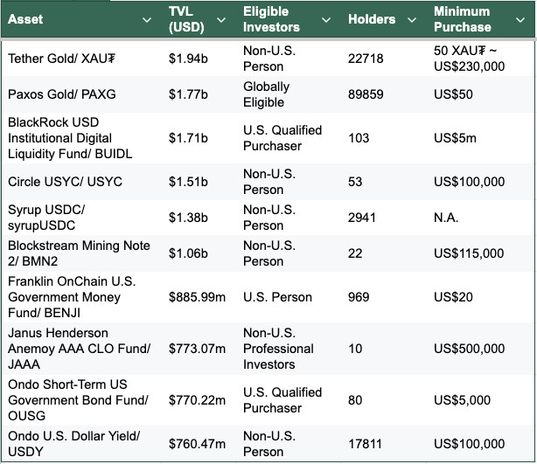Expand the Holders column dropdown arrow
The width and height of the screenshot is (537, 464).
412,19
